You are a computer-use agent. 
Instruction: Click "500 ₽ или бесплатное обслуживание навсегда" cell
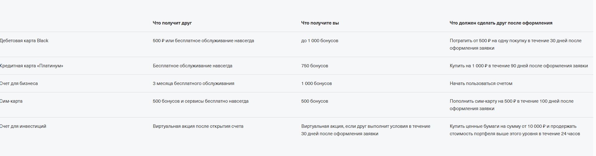click(x=203, y=41)
